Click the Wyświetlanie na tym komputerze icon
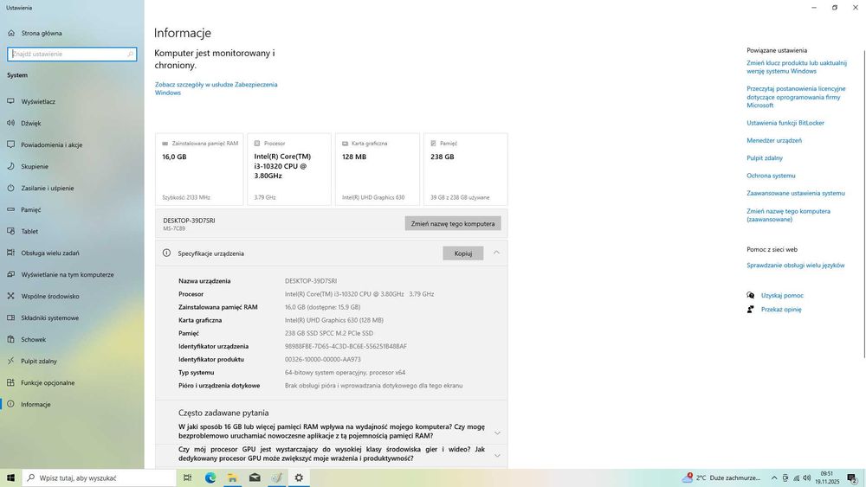The height and width of the screenshot is (487, 866). pyautogui.click(x=10, y=274)
